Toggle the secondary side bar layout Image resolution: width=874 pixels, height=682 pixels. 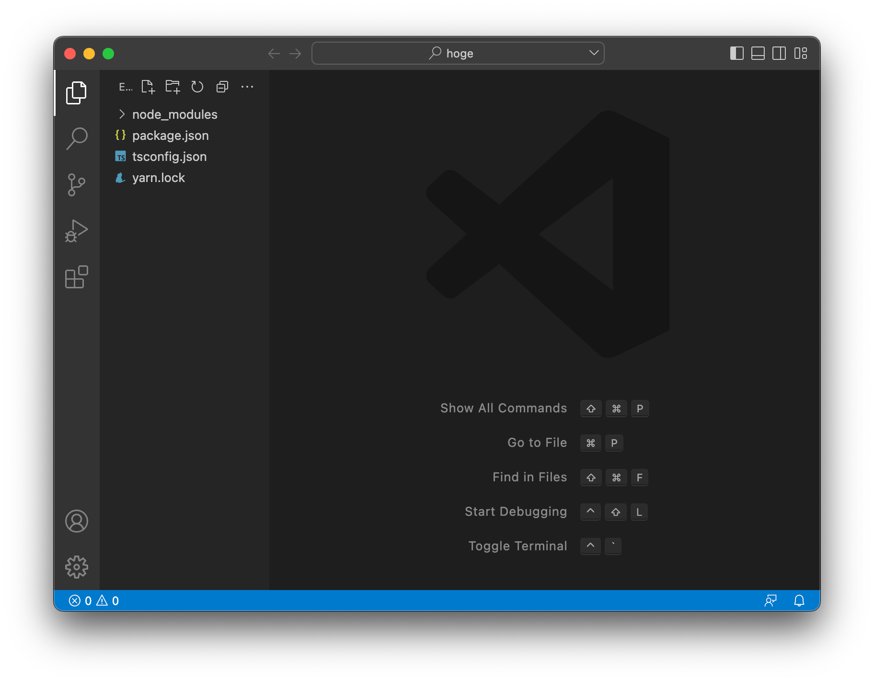[779, 53]
